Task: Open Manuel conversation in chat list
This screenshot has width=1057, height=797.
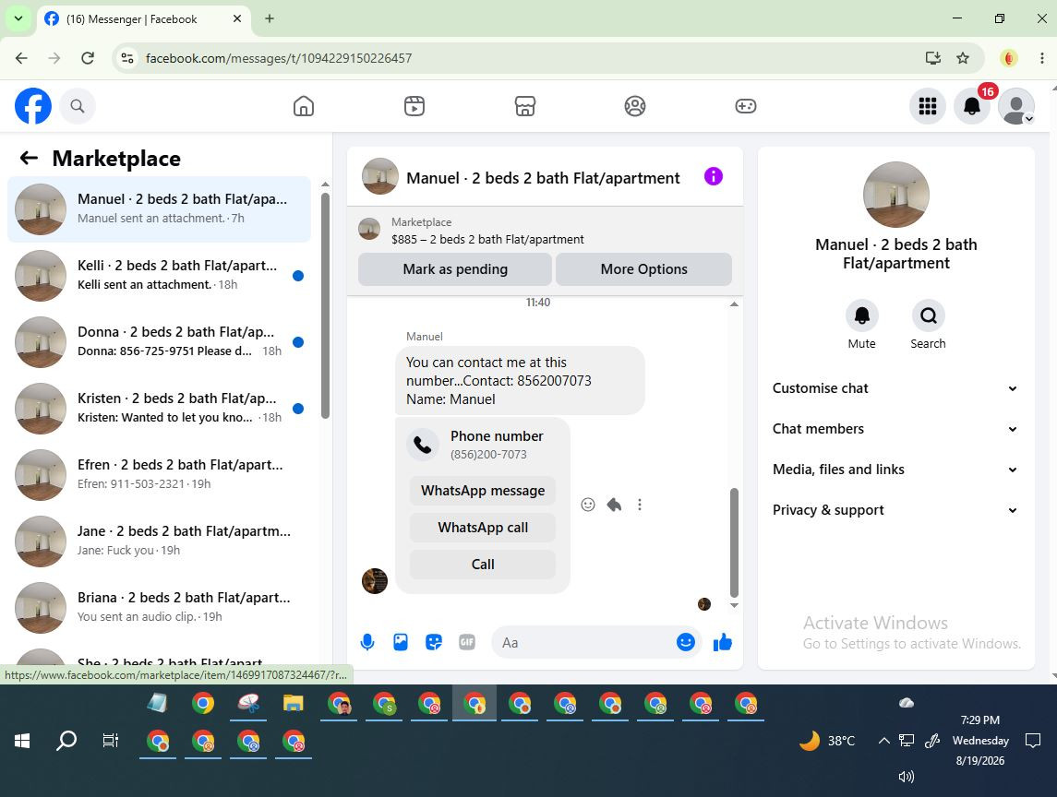Action: [159, 208]
